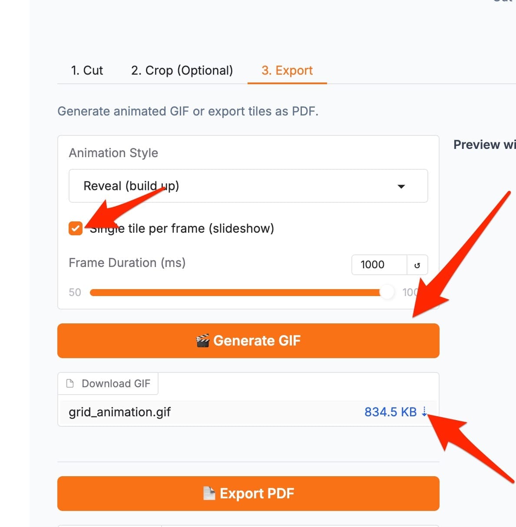Click the Download GIF label
Screen dimensions: 516x527
(116, 384)
